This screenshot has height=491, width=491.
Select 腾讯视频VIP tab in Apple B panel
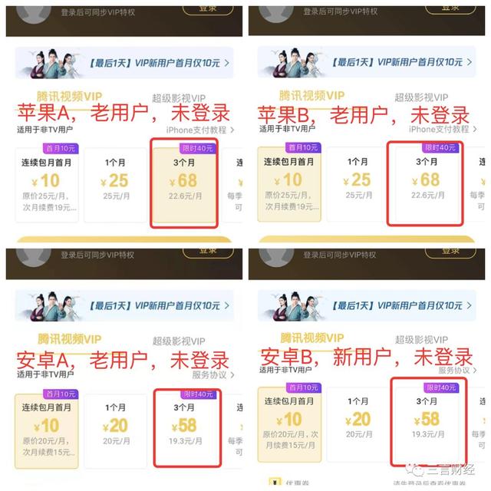pyautogui.click(x=311, y=95)
